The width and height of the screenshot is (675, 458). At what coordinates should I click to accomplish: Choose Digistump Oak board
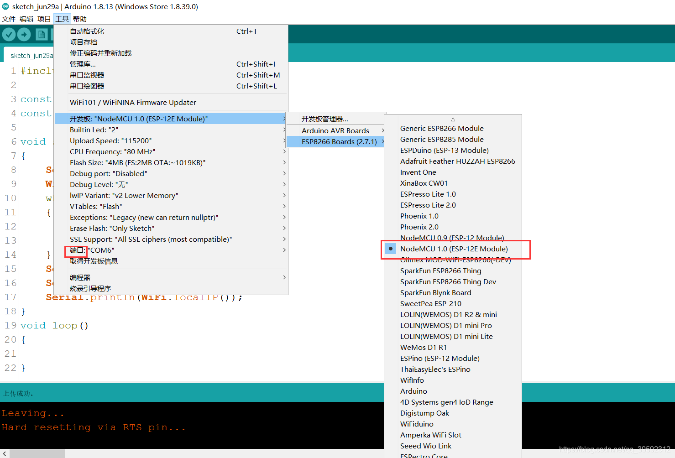pos(453,413)
